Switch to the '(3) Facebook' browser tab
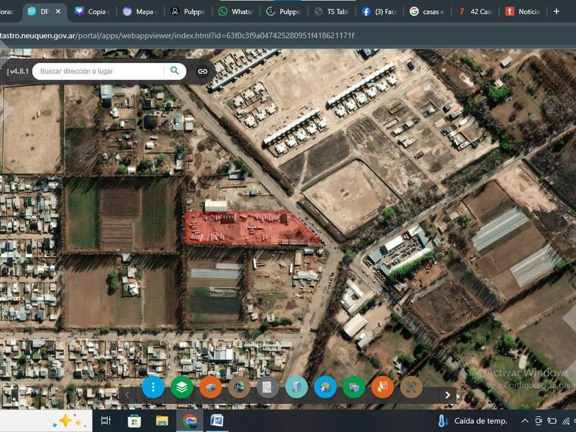The image size is (576, 432). pos(379,12)
